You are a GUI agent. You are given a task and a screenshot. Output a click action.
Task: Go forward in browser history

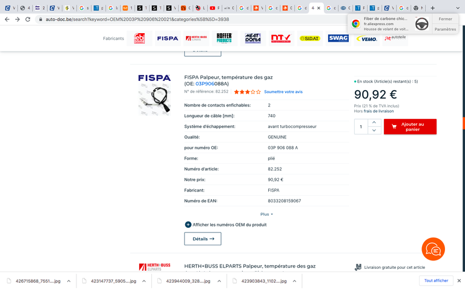18,19
